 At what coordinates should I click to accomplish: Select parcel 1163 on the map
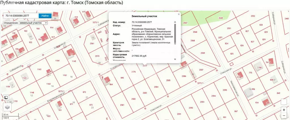click(x=39, y=69)
